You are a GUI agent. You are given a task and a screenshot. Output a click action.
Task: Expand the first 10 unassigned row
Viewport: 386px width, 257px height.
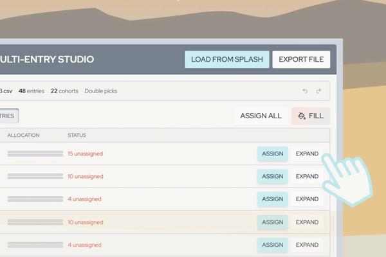point(307,176)
